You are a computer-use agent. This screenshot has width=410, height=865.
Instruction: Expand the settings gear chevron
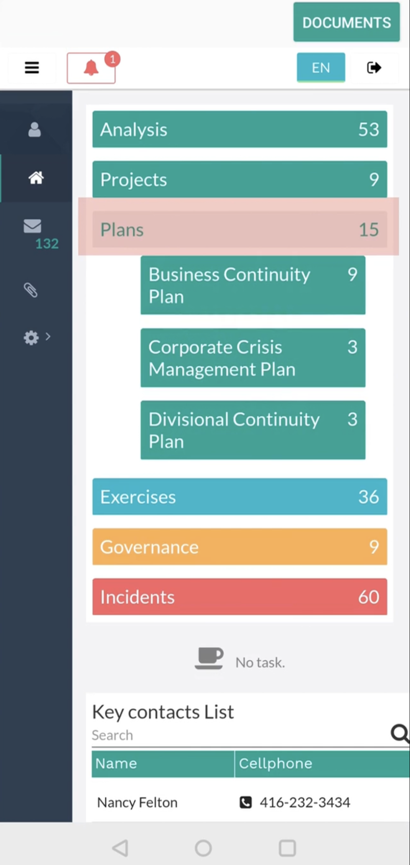[x=48, y=336]
